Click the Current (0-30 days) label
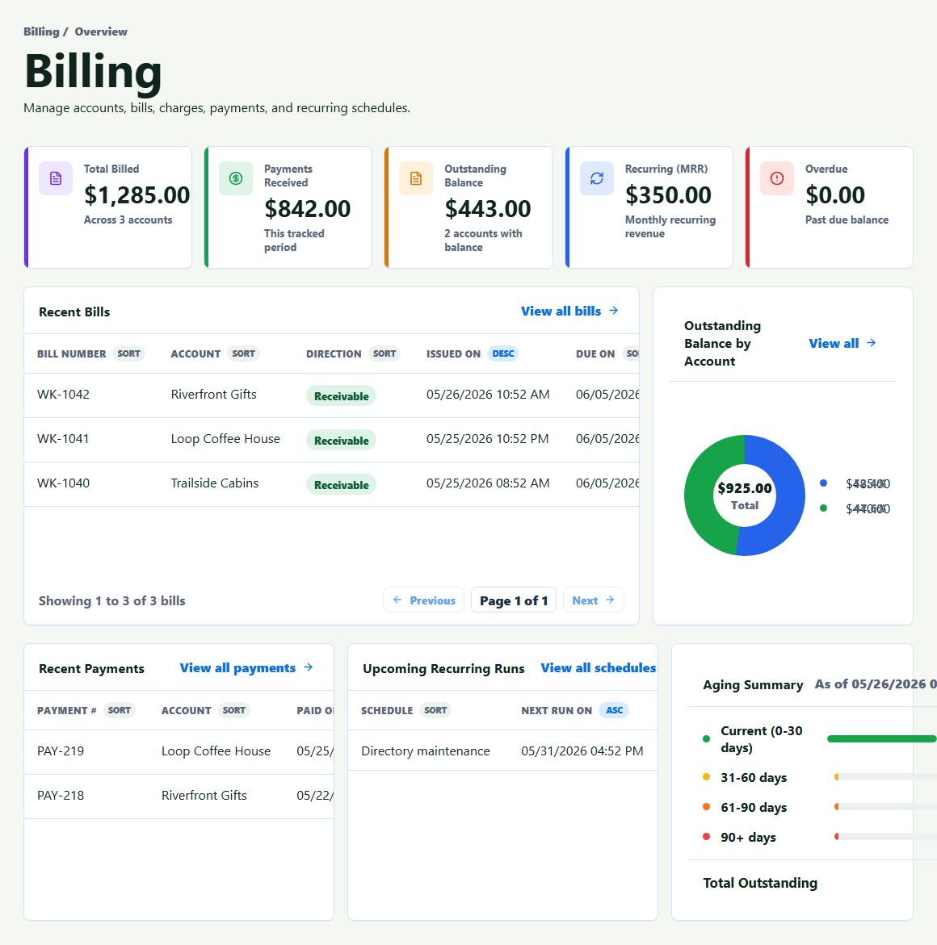Screen dimensions: 937x945 click(762, 739)
